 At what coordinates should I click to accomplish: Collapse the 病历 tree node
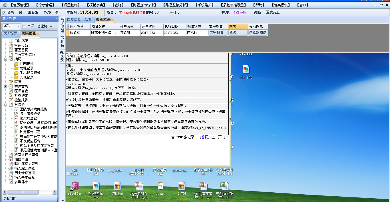5,59
